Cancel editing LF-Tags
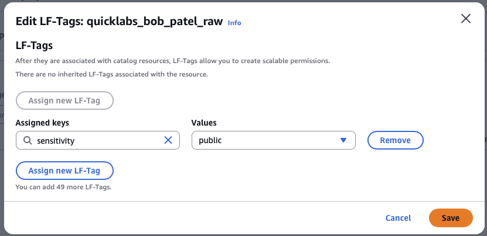This screenshot has height=236, width=487. [x=398, y=218]
